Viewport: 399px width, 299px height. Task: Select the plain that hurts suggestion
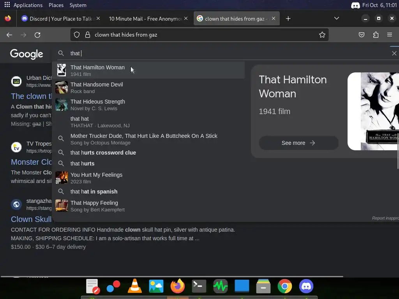(x=148, y=164)
